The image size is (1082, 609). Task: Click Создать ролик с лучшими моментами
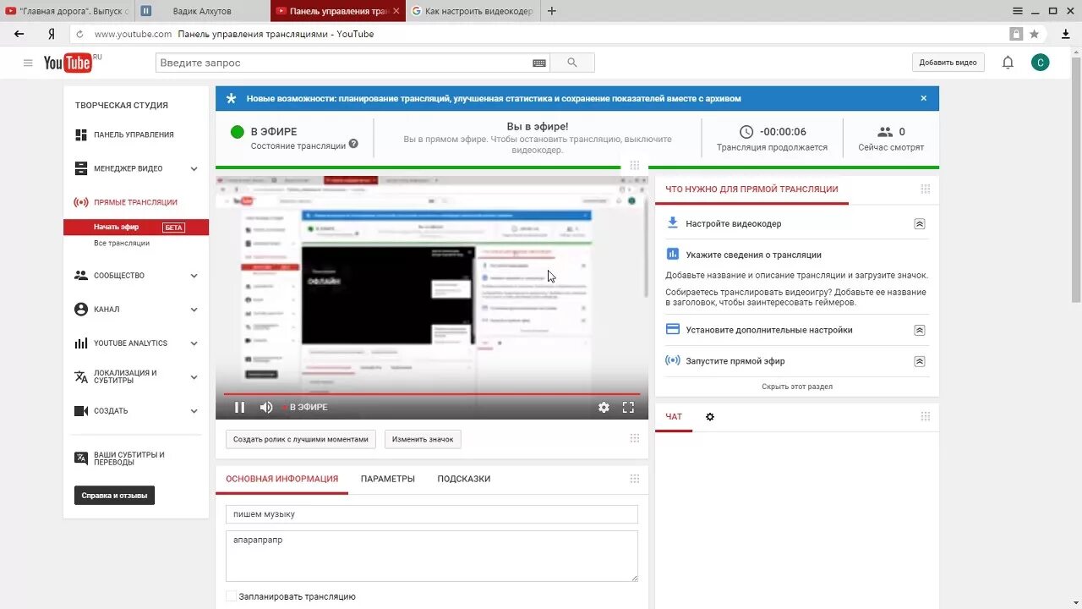click(x=301, y=439)
